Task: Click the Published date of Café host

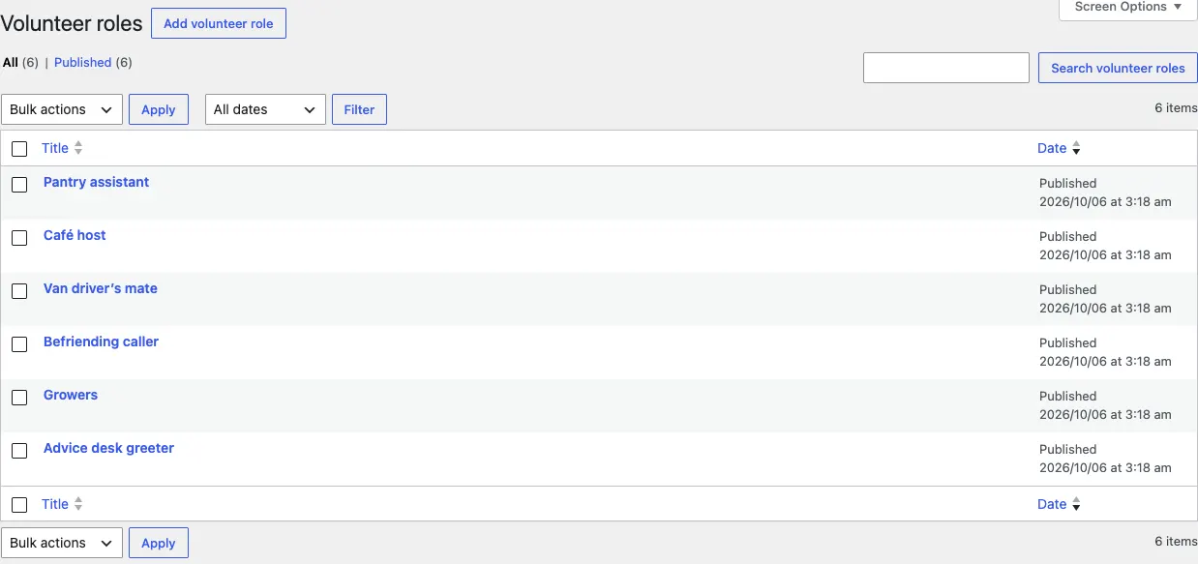Action: point(1105,246)
